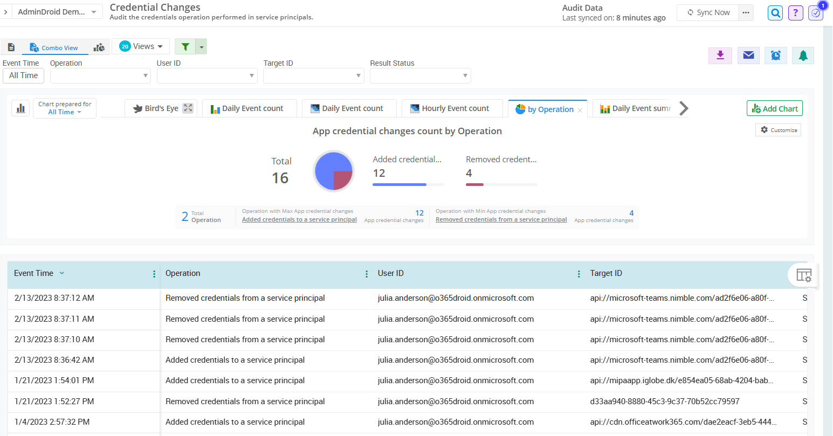Click the Add Chart button

pos(774,108)
